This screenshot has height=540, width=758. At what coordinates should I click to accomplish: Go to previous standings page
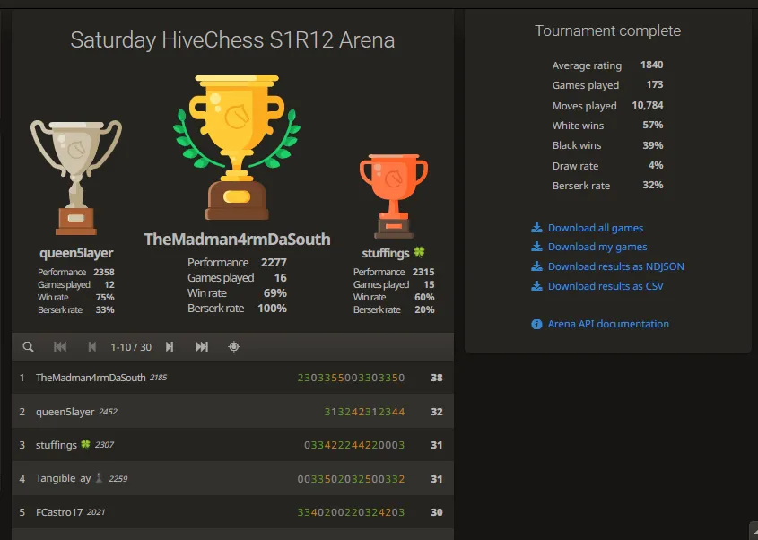tap(91, 346)
